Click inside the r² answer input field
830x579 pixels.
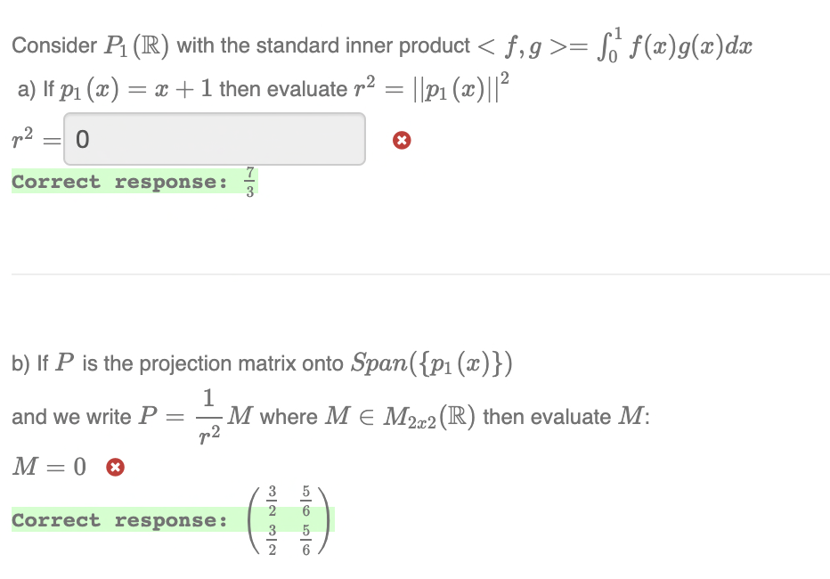click(x=214, y=139)
